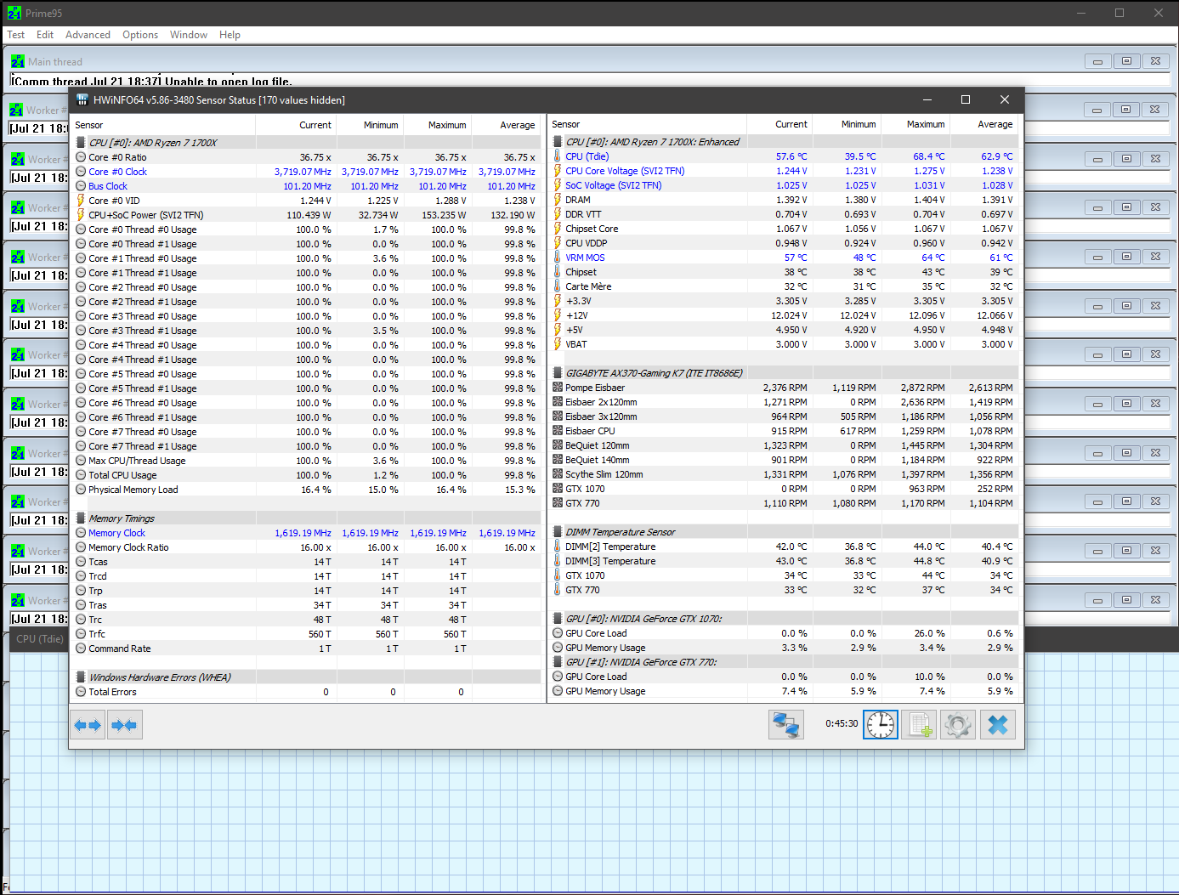Open the remote sensor monitor network icon

(x=786, y=725)
